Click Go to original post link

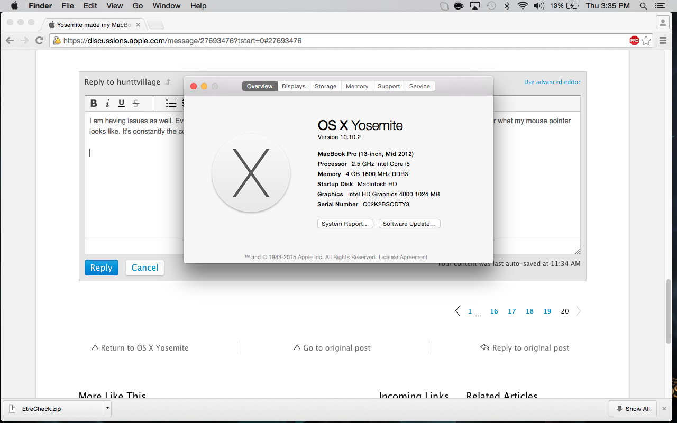pos(332,348)
